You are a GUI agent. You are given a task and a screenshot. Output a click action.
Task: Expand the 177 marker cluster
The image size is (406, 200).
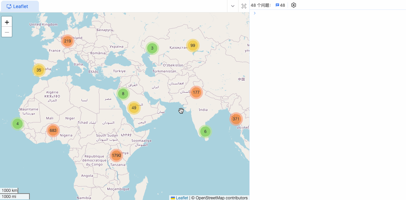click(x=196, y=92)
